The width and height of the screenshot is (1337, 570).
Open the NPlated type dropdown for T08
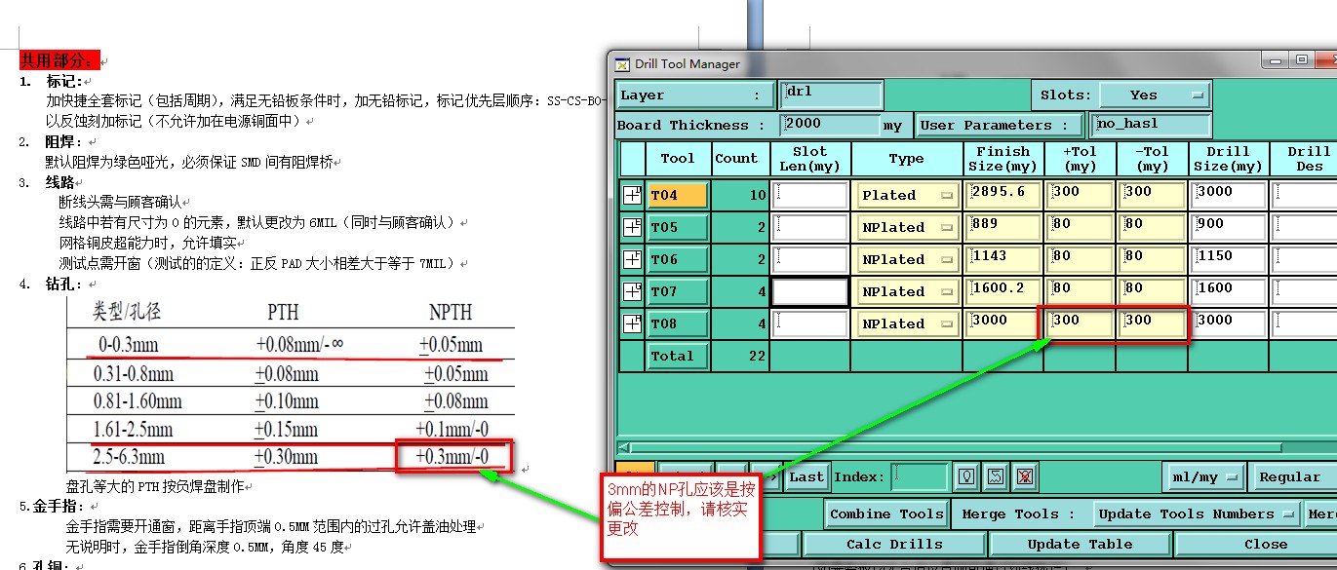[907, 324]
